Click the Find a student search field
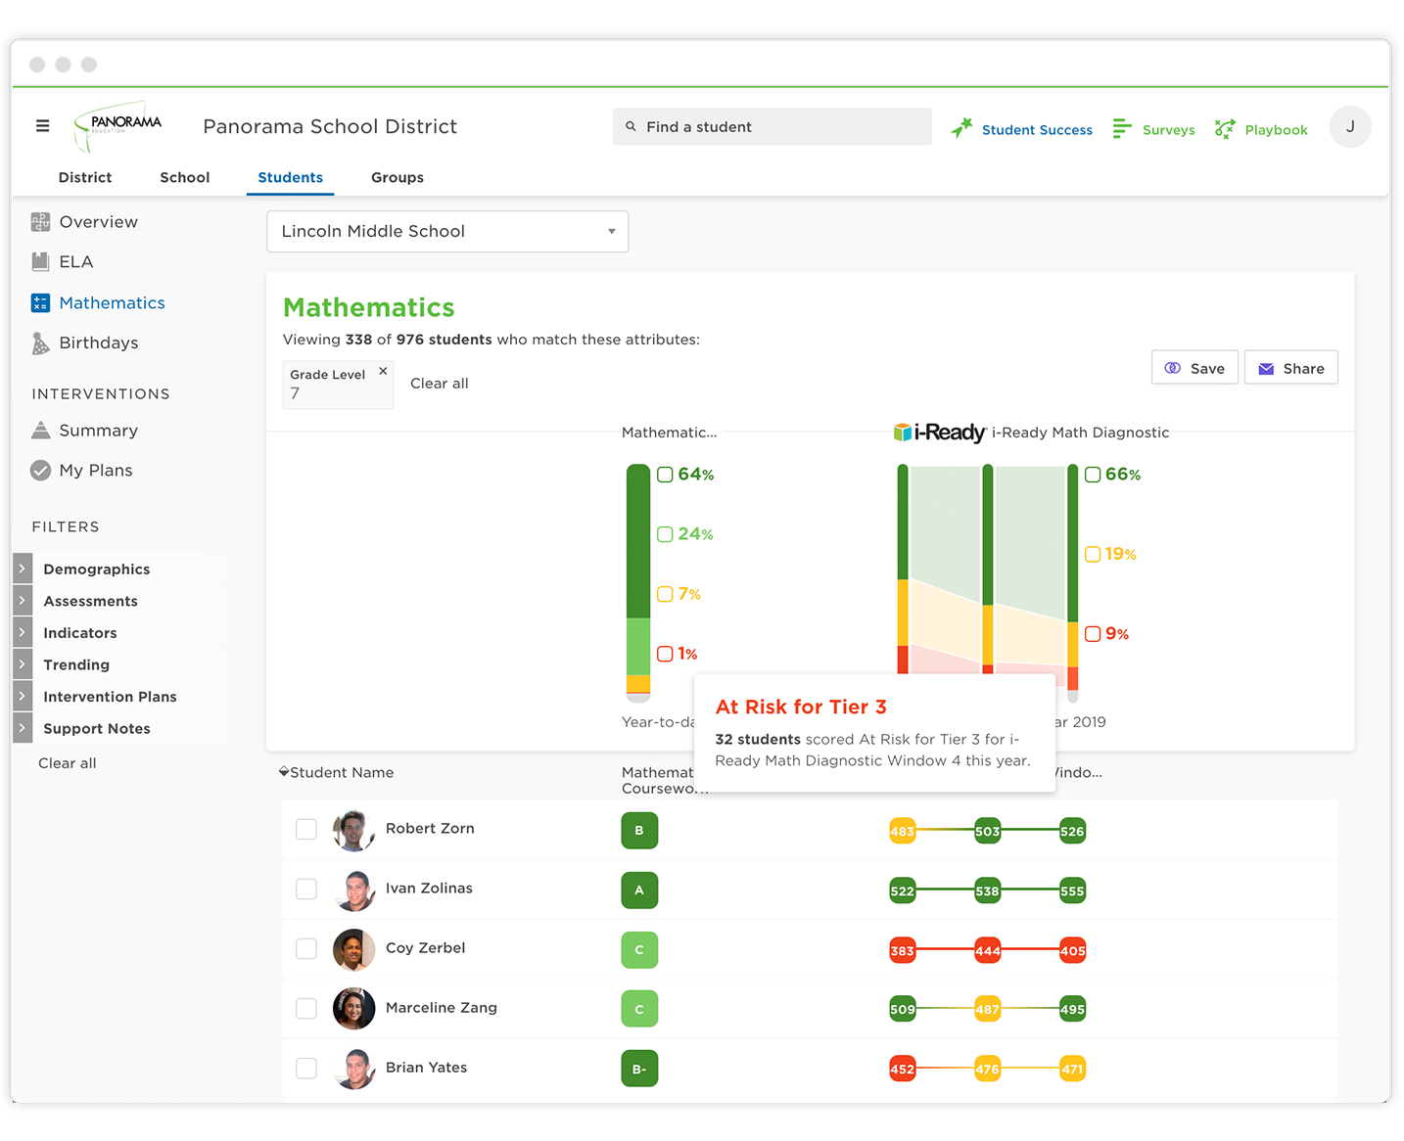This screenshot has height=1141, width=1404. click(x=772, y=126)
